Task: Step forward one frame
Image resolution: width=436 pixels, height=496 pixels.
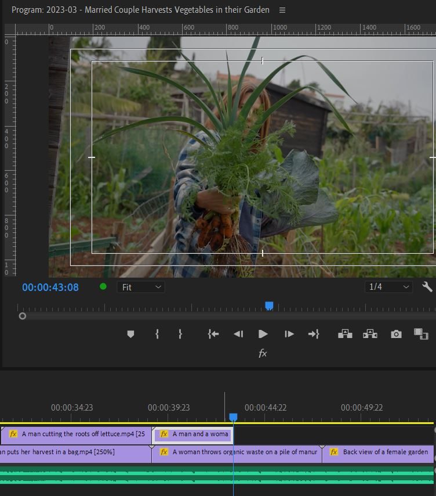Action: tap(289, 334)
